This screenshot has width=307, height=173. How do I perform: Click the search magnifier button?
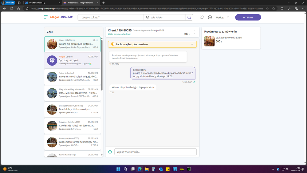189,18
